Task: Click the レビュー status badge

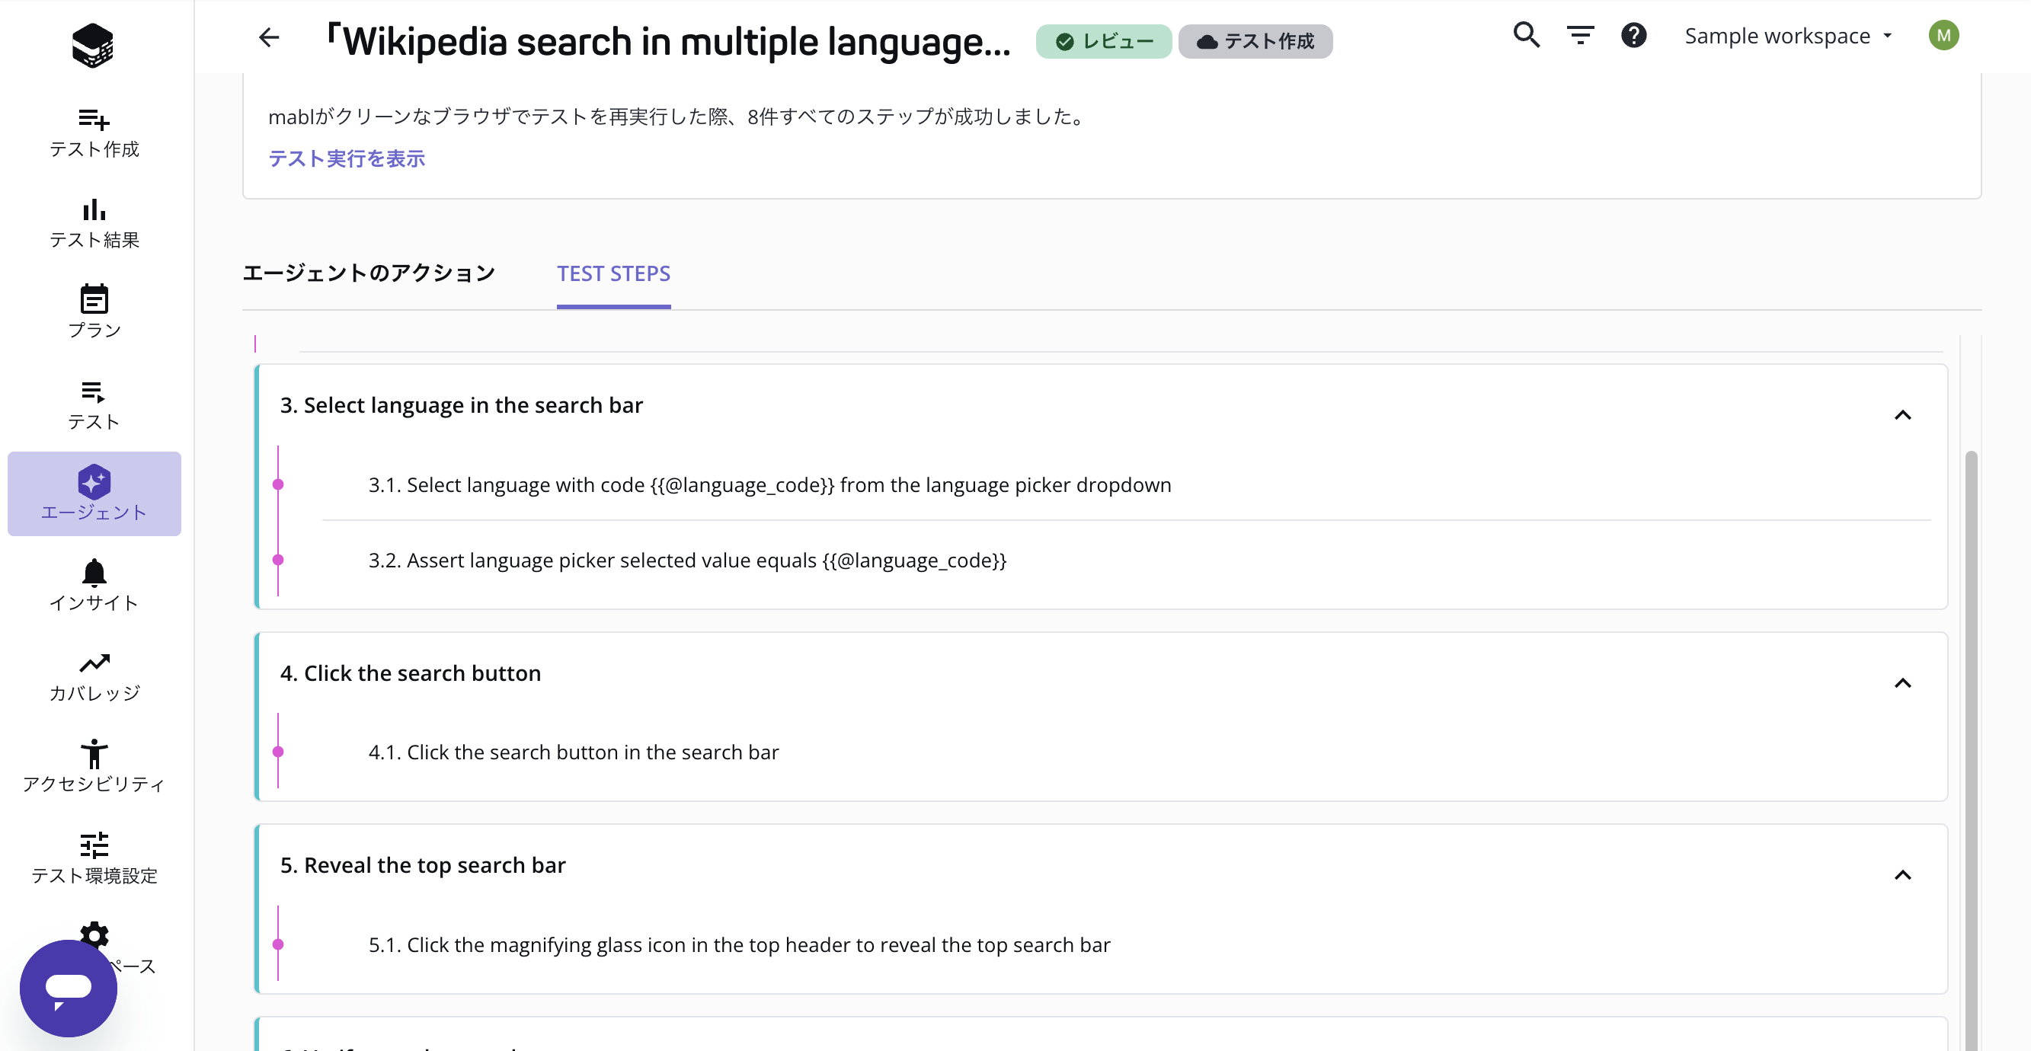Action: pyautogui.click(x=1103, y=41)
